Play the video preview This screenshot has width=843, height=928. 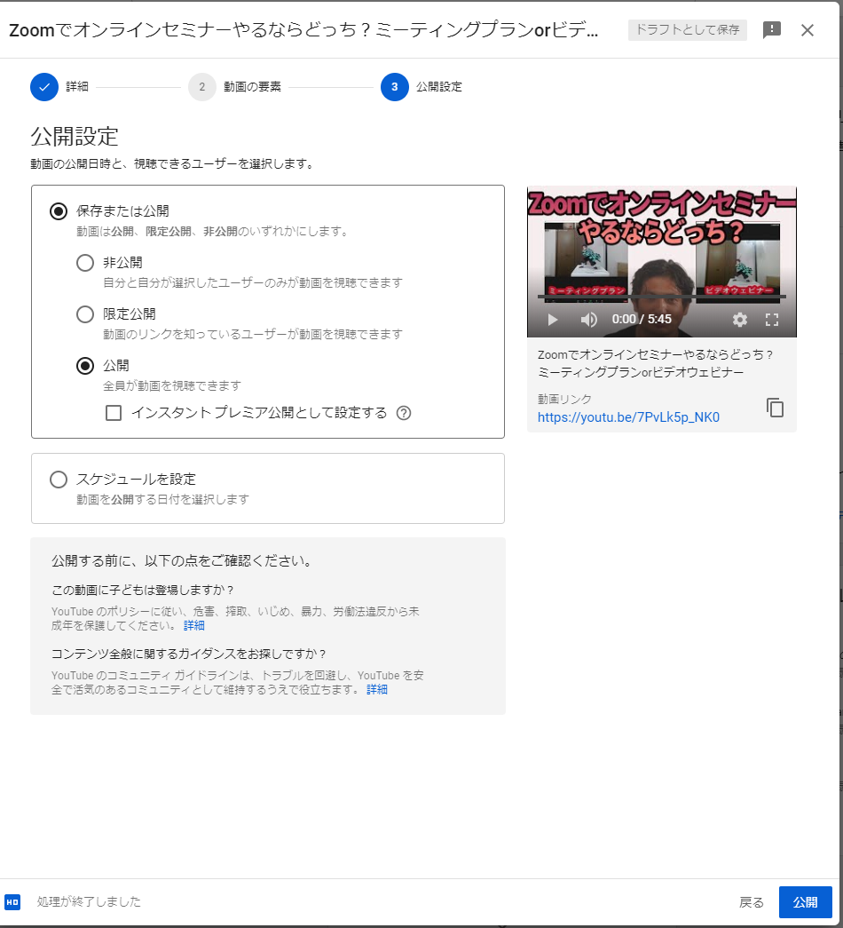(x=553, y=320)
